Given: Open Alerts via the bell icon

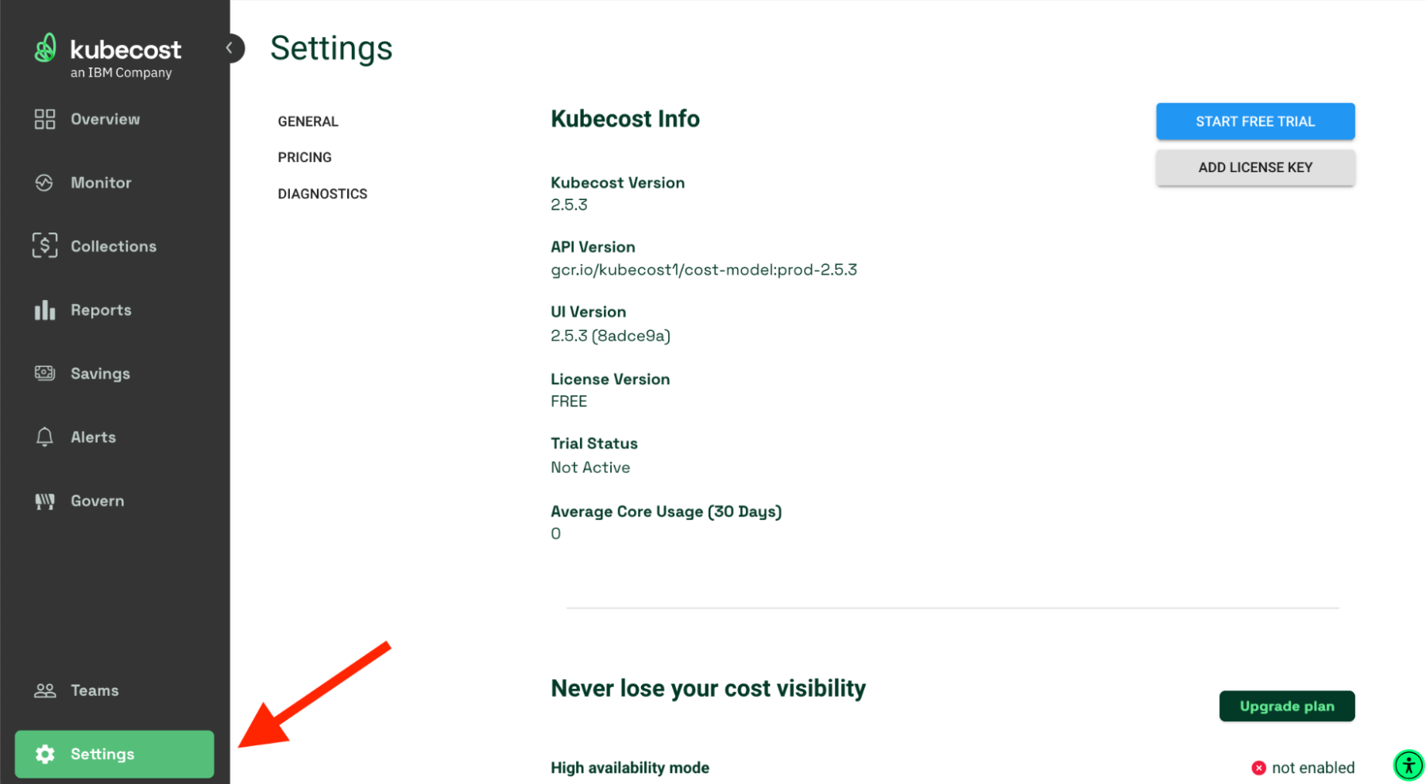Looking at the screenshot, I should click(x=44, y=437).
